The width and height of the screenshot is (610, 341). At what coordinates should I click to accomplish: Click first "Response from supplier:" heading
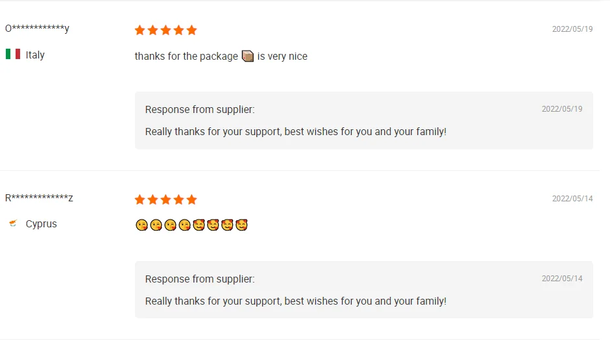click(200, 109)
